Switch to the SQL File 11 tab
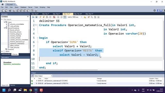The height and width of the screenshot is (93, 165). click(89, 14)
